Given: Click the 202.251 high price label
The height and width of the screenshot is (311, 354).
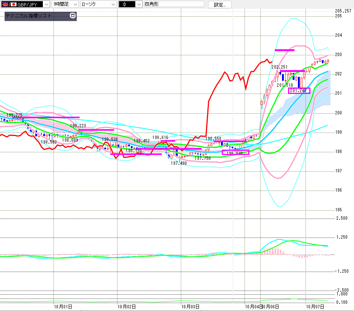Looking at the screenshot, I should pos(280,67).
